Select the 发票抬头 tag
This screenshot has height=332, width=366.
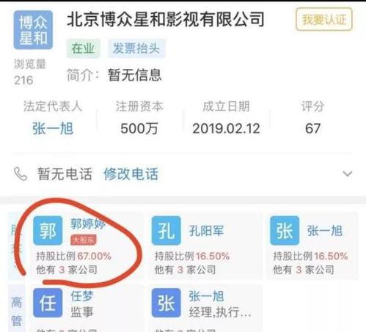[136, 48]
